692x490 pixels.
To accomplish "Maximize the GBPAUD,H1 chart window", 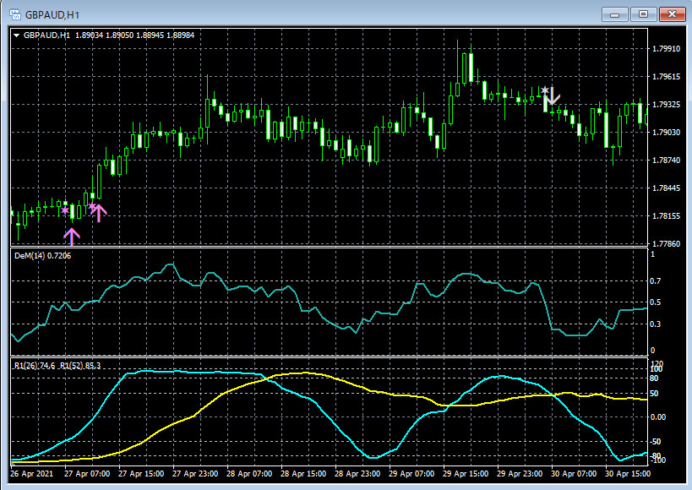I will tap(644, 14).
